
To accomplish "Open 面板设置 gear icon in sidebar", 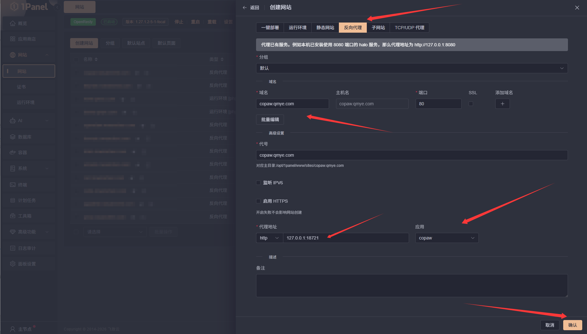I will (x=13, y=264).
